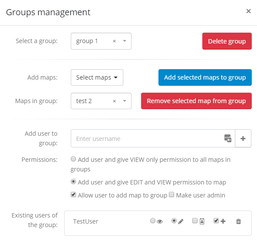Toggle Allow user to add map checkbox

pos(73,194)
